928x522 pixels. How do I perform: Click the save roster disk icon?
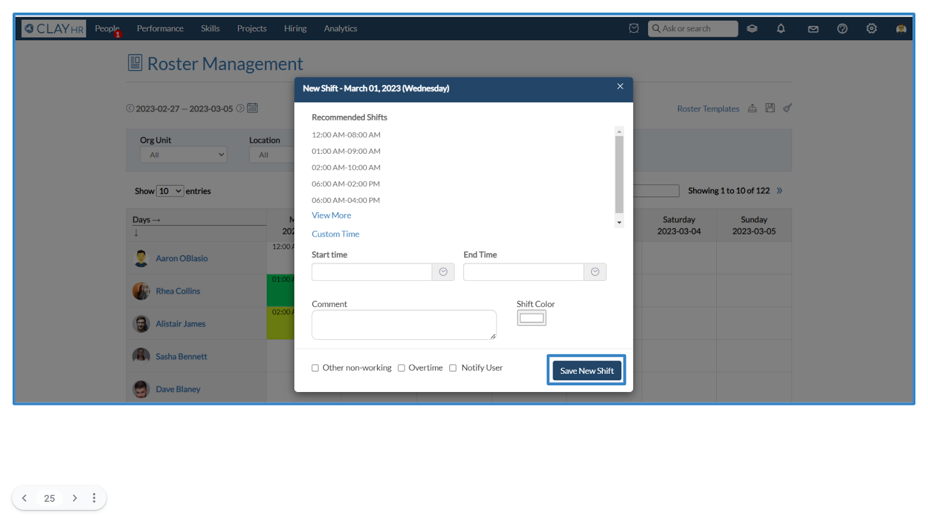(770, 108)
